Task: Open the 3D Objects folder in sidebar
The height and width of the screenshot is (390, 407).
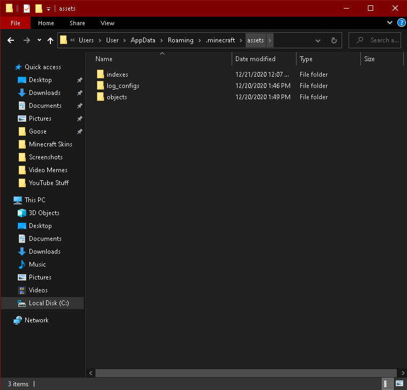Action: pyautogui.click(x=44, y=213)
